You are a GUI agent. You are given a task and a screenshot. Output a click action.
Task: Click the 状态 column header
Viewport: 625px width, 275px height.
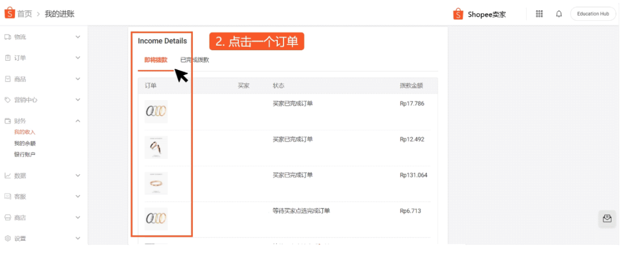tap(278, 86)
